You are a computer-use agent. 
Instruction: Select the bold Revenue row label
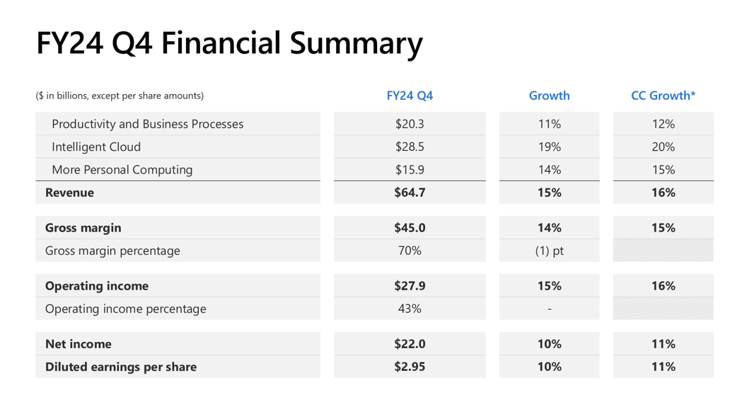pyautogui.click(x=69, y=193)
